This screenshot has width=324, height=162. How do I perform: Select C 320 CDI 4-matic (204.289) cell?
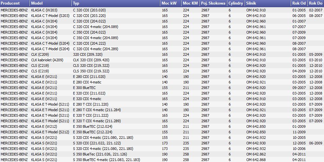(x=96, y=49)
